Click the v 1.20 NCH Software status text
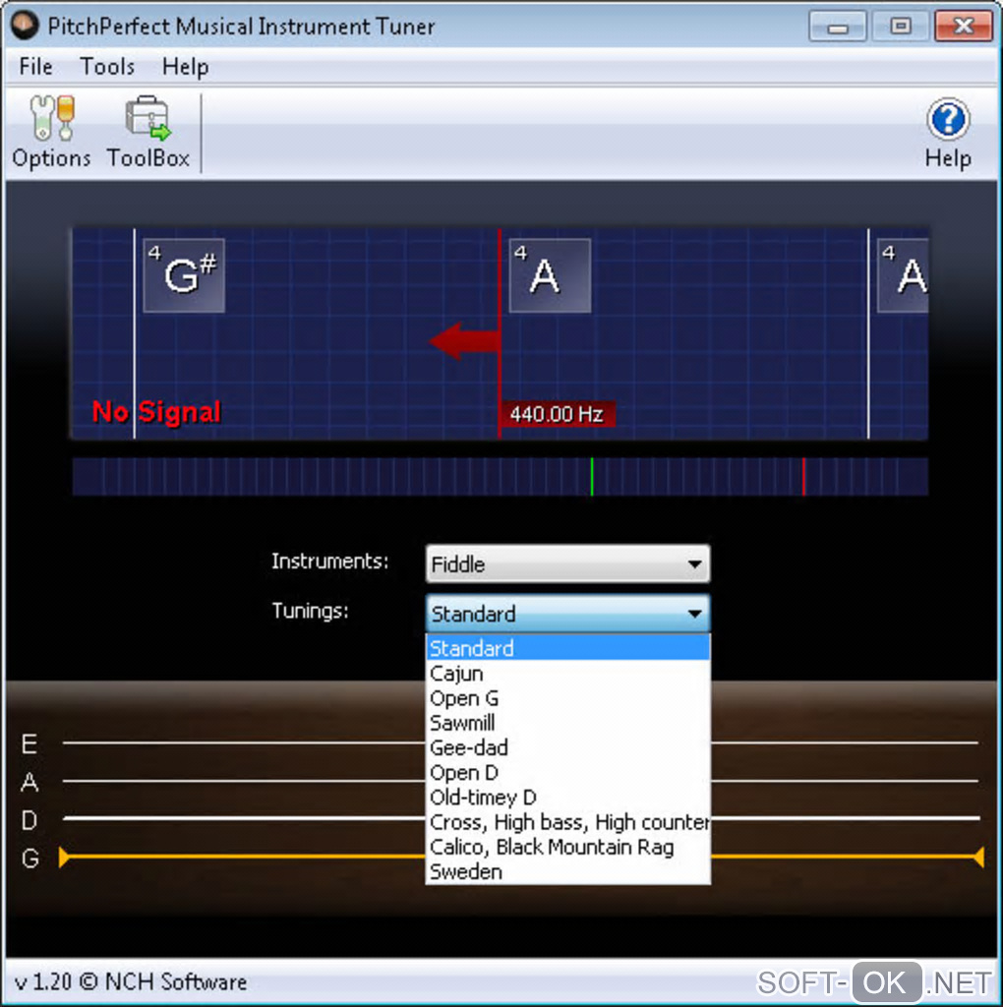Viewport: 1003px width, 1007px height. 131,981
